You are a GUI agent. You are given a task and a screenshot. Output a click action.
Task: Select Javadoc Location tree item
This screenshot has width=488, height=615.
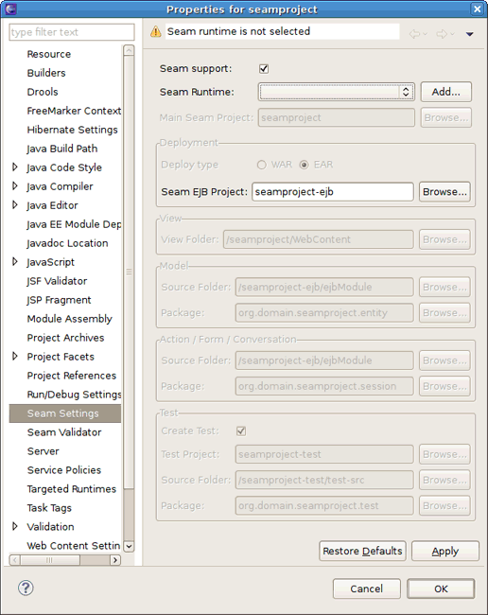point(67,243)
